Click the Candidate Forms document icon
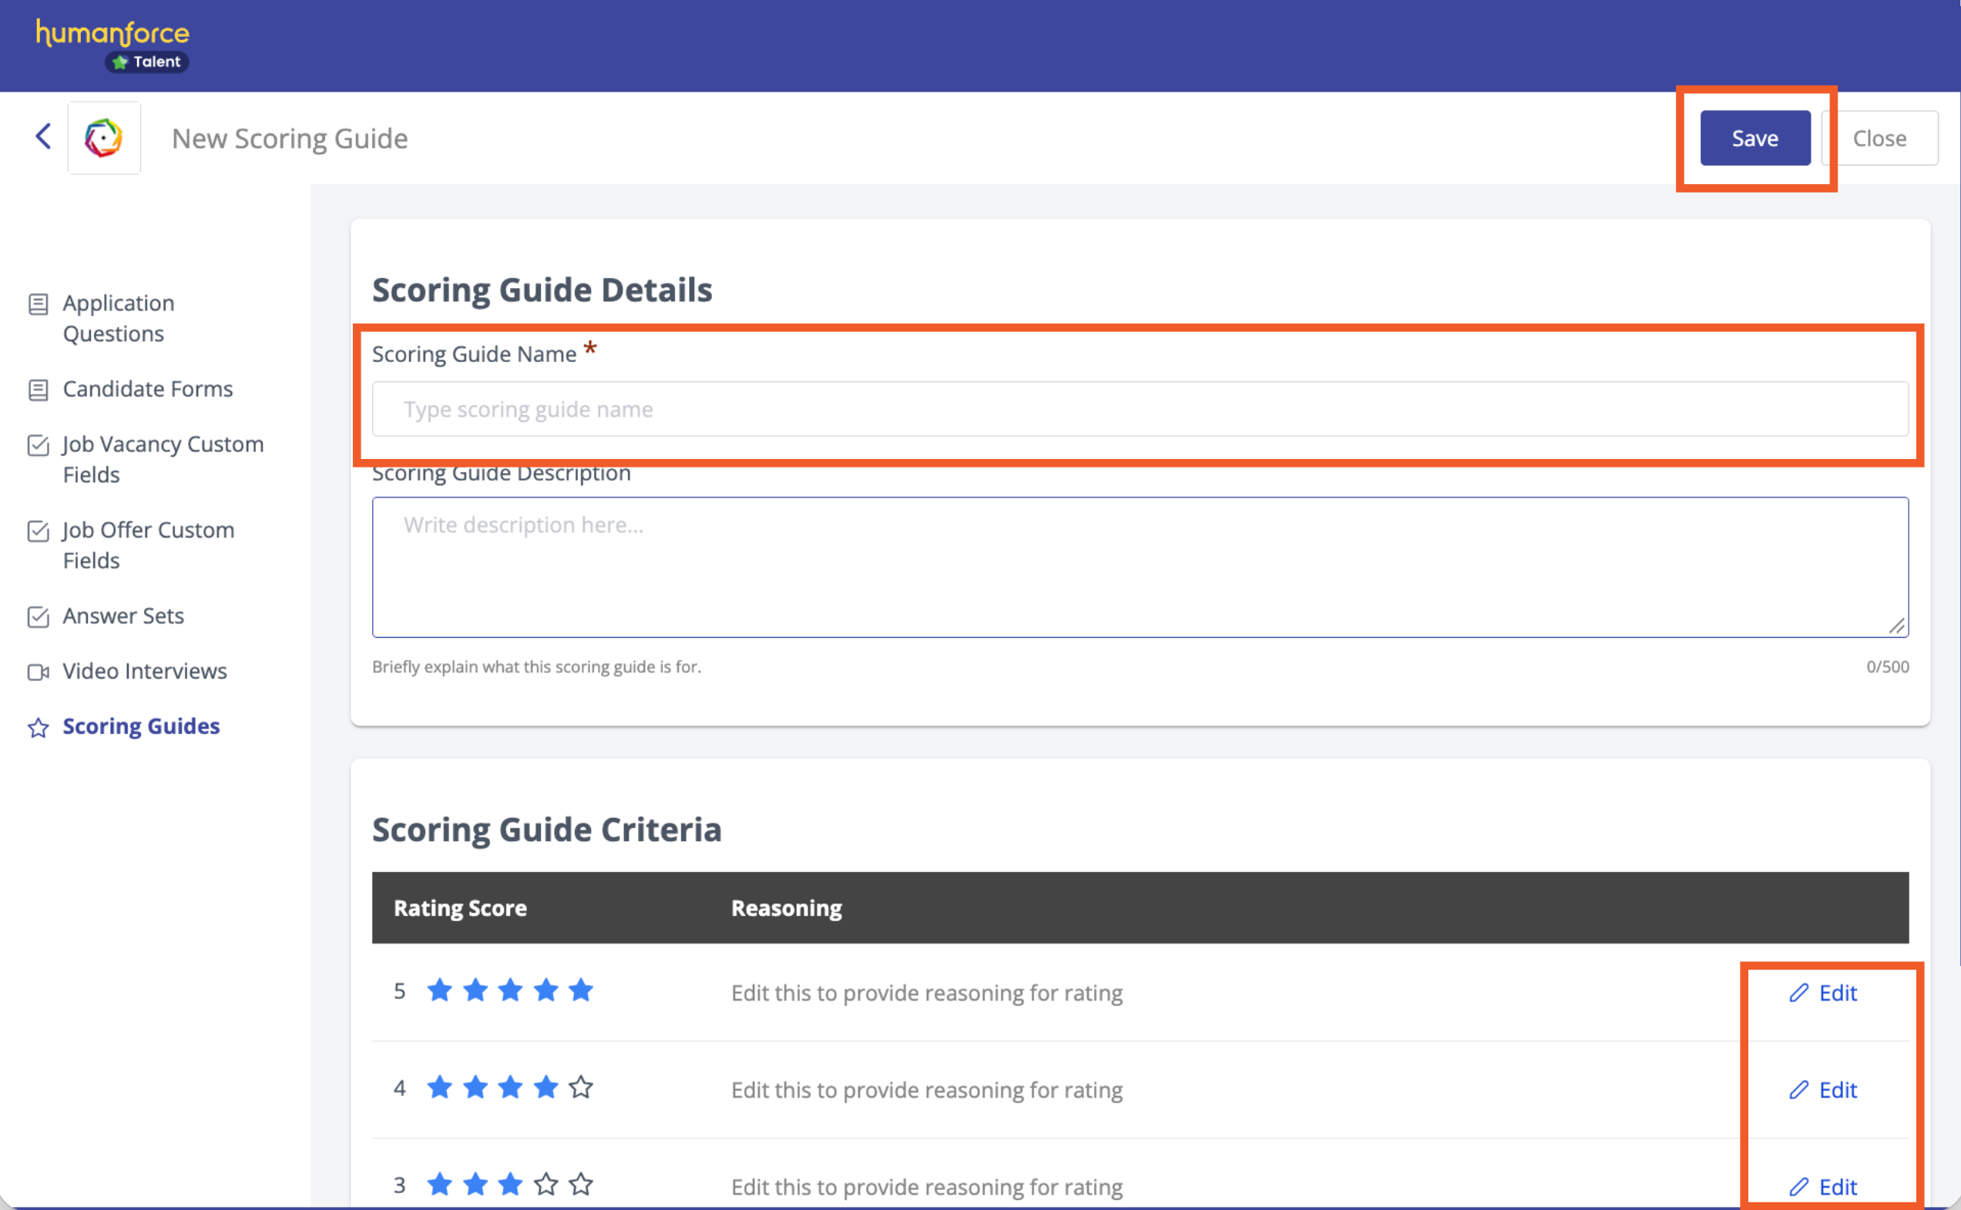Image resolution: width=1961 pixels, height=1210 pixels. [x=38, y=390]
